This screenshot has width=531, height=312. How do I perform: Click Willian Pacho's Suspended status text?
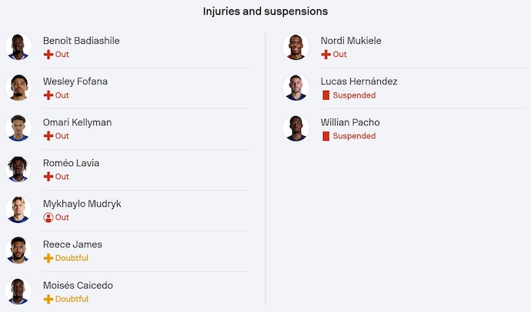click(354, 136)
